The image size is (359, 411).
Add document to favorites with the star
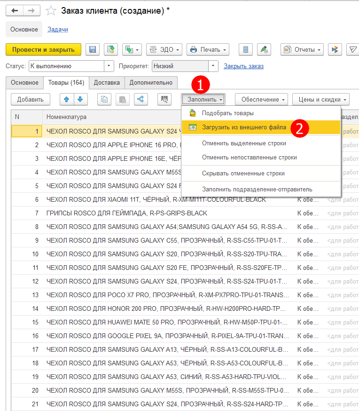(51, 11)
